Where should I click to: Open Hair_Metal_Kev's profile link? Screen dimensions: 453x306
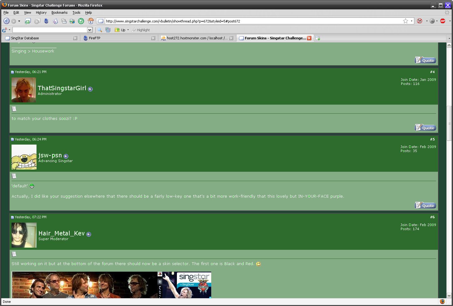pos(61,234)
